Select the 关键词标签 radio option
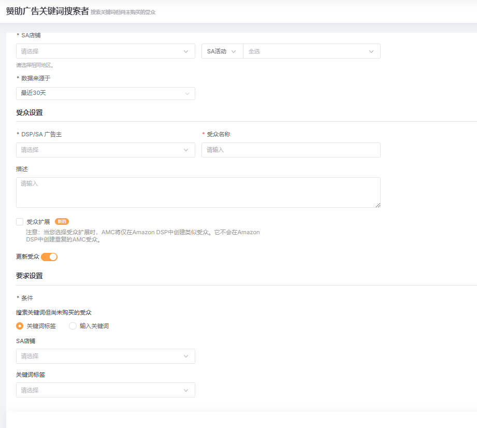 [19, 326]
